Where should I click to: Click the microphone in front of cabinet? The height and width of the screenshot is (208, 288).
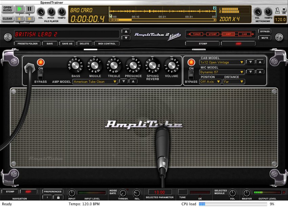(162, 149)
